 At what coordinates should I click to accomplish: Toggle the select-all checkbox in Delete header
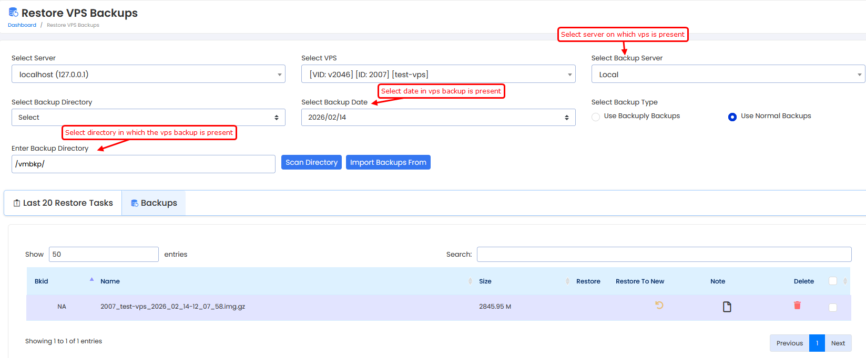coord(832,281)
